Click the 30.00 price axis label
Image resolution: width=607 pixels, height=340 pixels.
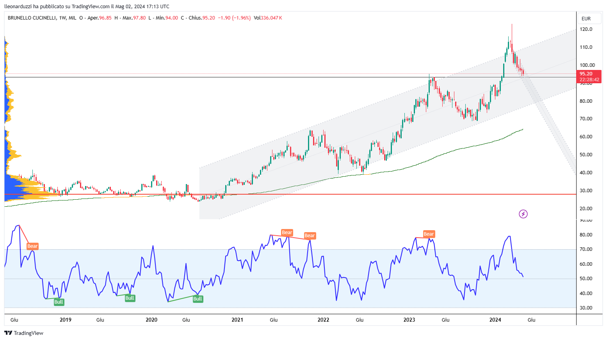[586, 191]
